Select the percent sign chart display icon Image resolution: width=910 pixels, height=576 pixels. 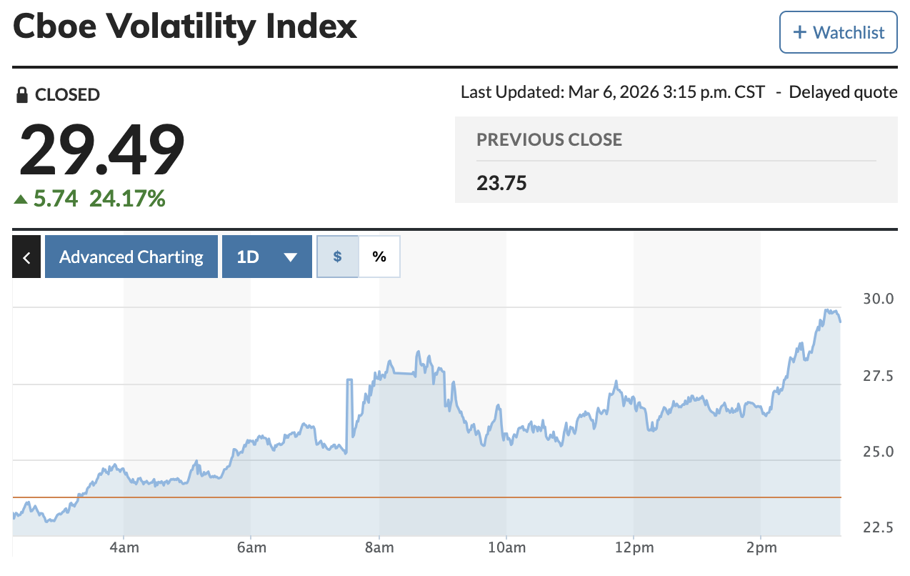click(x=379, y=256)
